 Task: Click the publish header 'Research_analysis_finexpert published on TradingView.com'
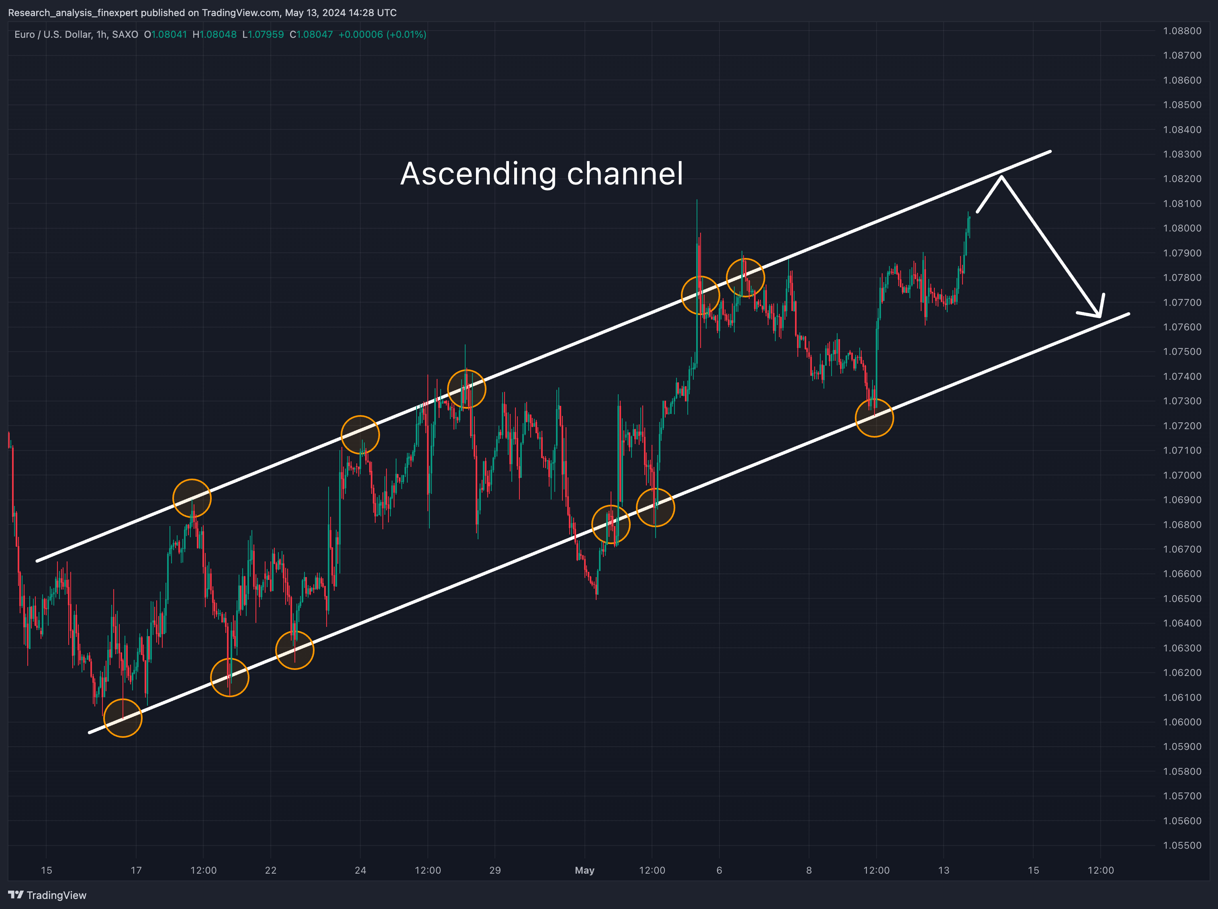[x=143, y=12]
